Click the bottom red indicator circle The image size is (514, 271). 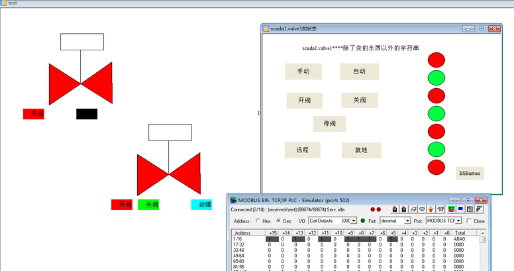[x=437, y=168]
